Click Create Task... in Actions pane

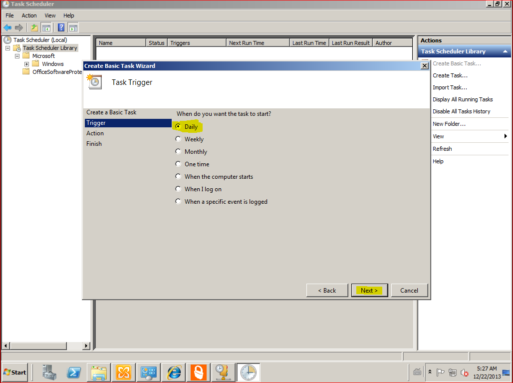pos(450,75)
